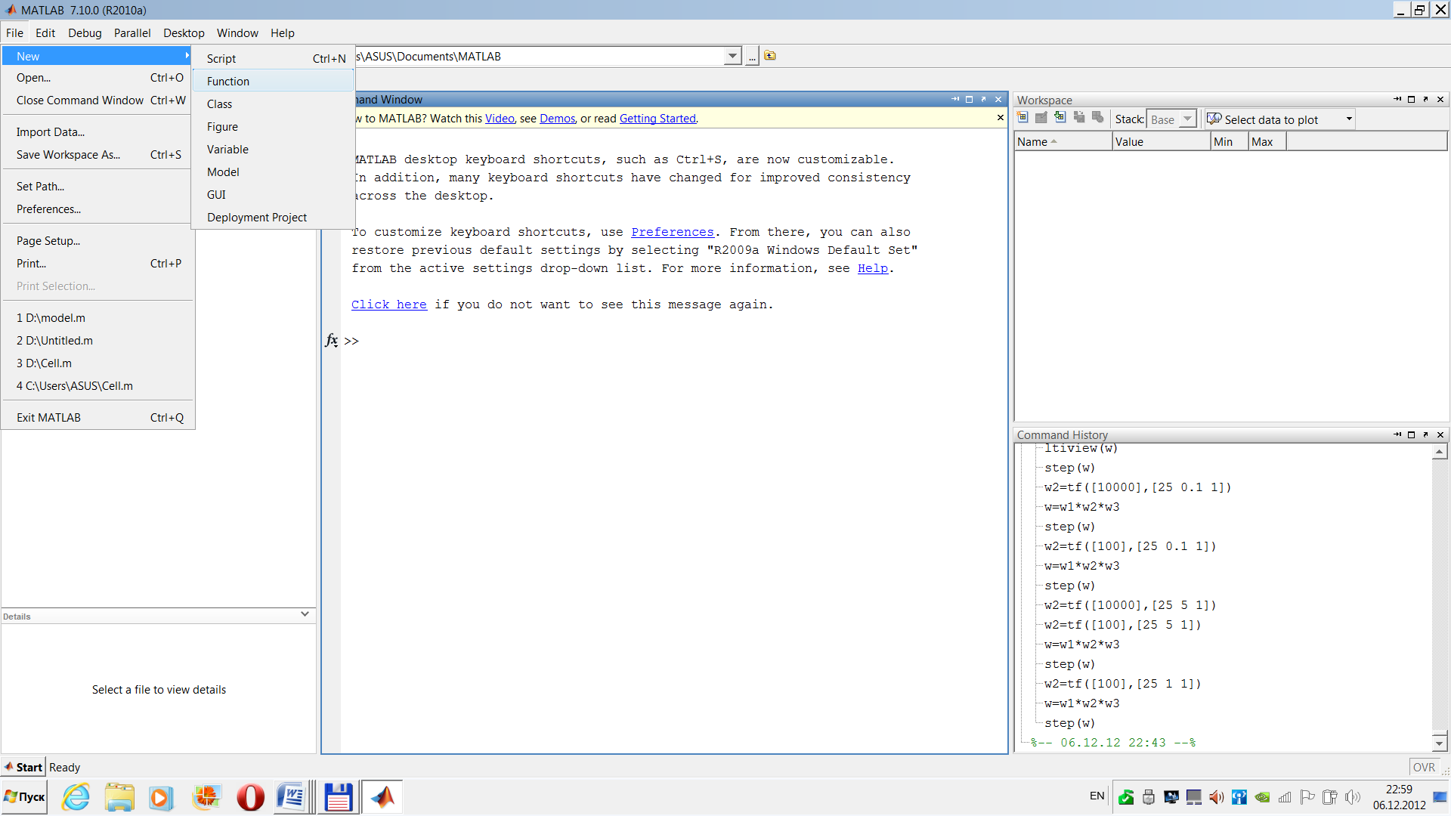Choose Figure from the New submenu
This screenshot has width=1451, height=816.
274,127
